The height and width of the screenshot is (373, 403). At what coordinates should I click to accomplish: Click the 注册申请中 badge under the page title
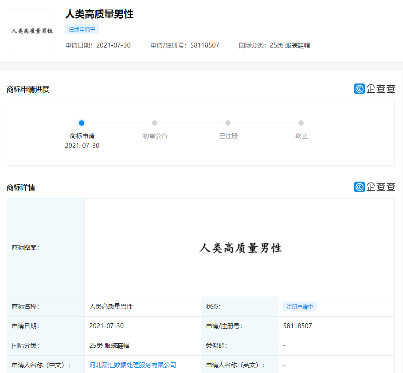coord(82,29)
